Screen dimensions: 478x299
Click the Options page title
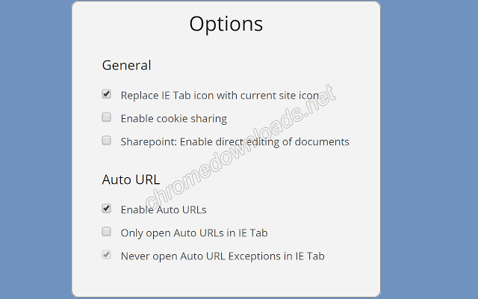(x=226, y=24)
